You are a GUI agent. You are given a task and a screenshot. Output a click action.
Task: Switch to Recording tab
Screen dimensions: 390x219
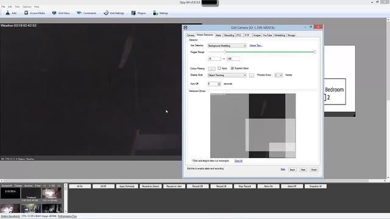[x=229, y=35]
